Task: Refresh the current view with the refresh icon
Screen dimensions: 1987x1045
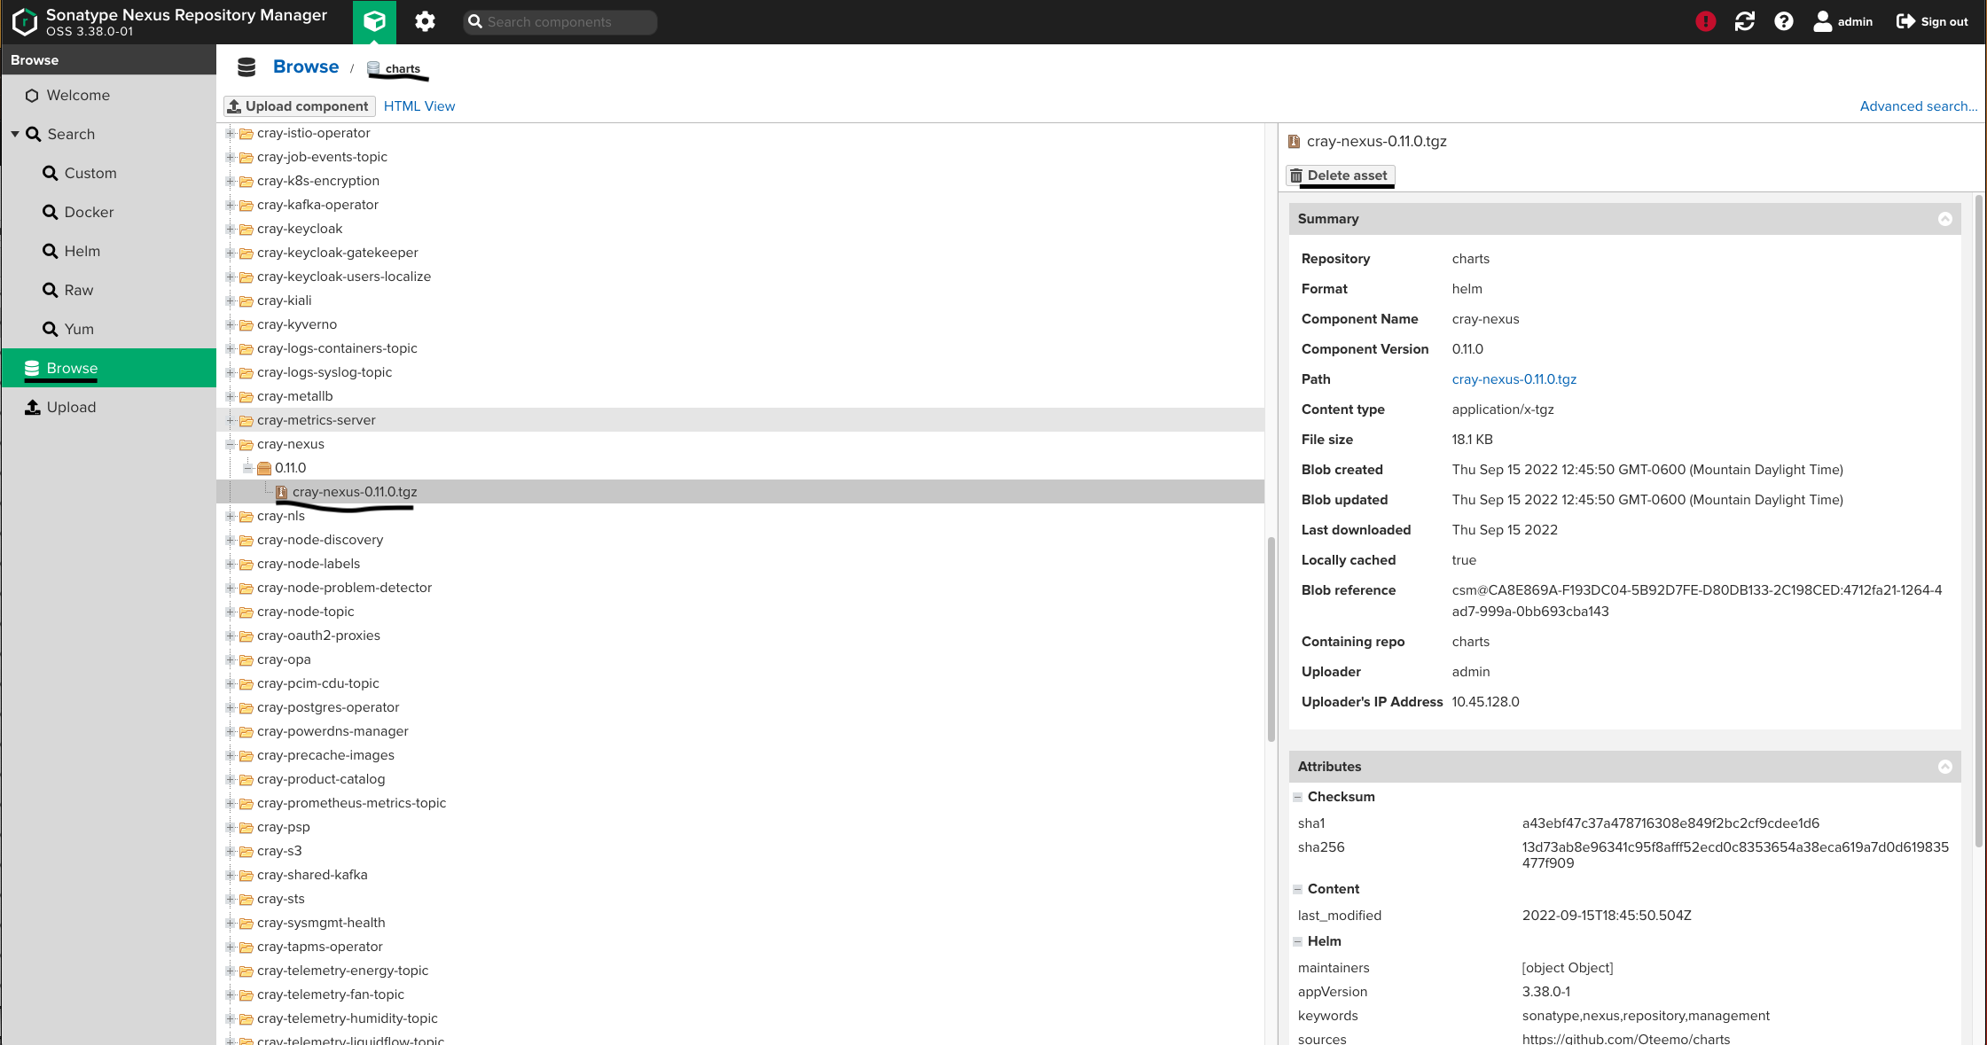Action: tap(1745, 21)
